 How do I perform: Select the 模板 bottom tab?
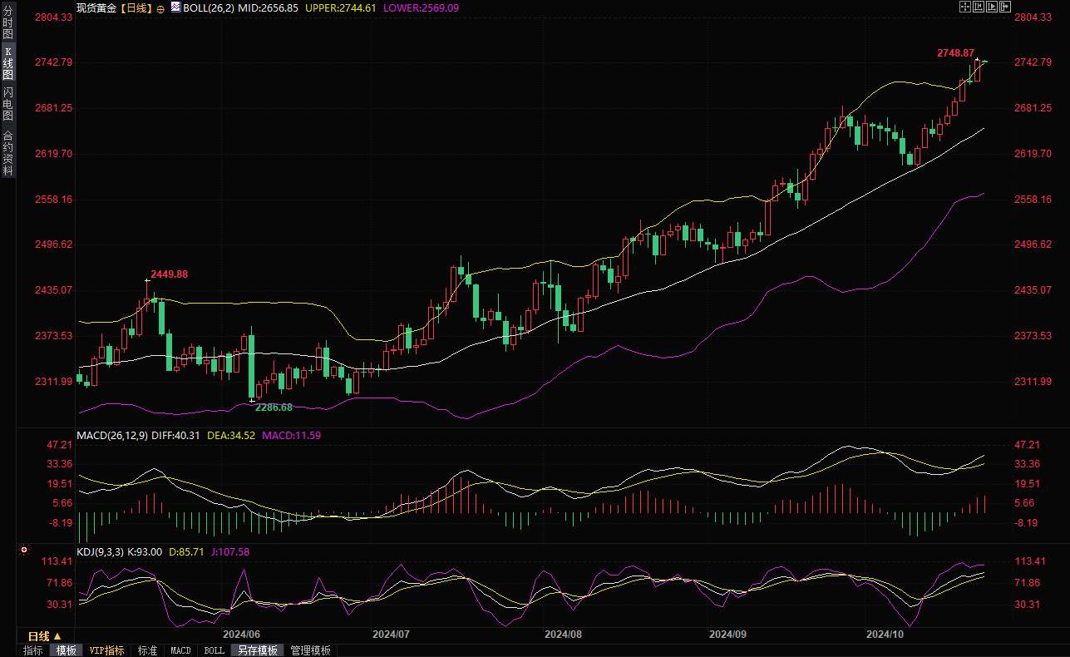[x=66, y=650]
